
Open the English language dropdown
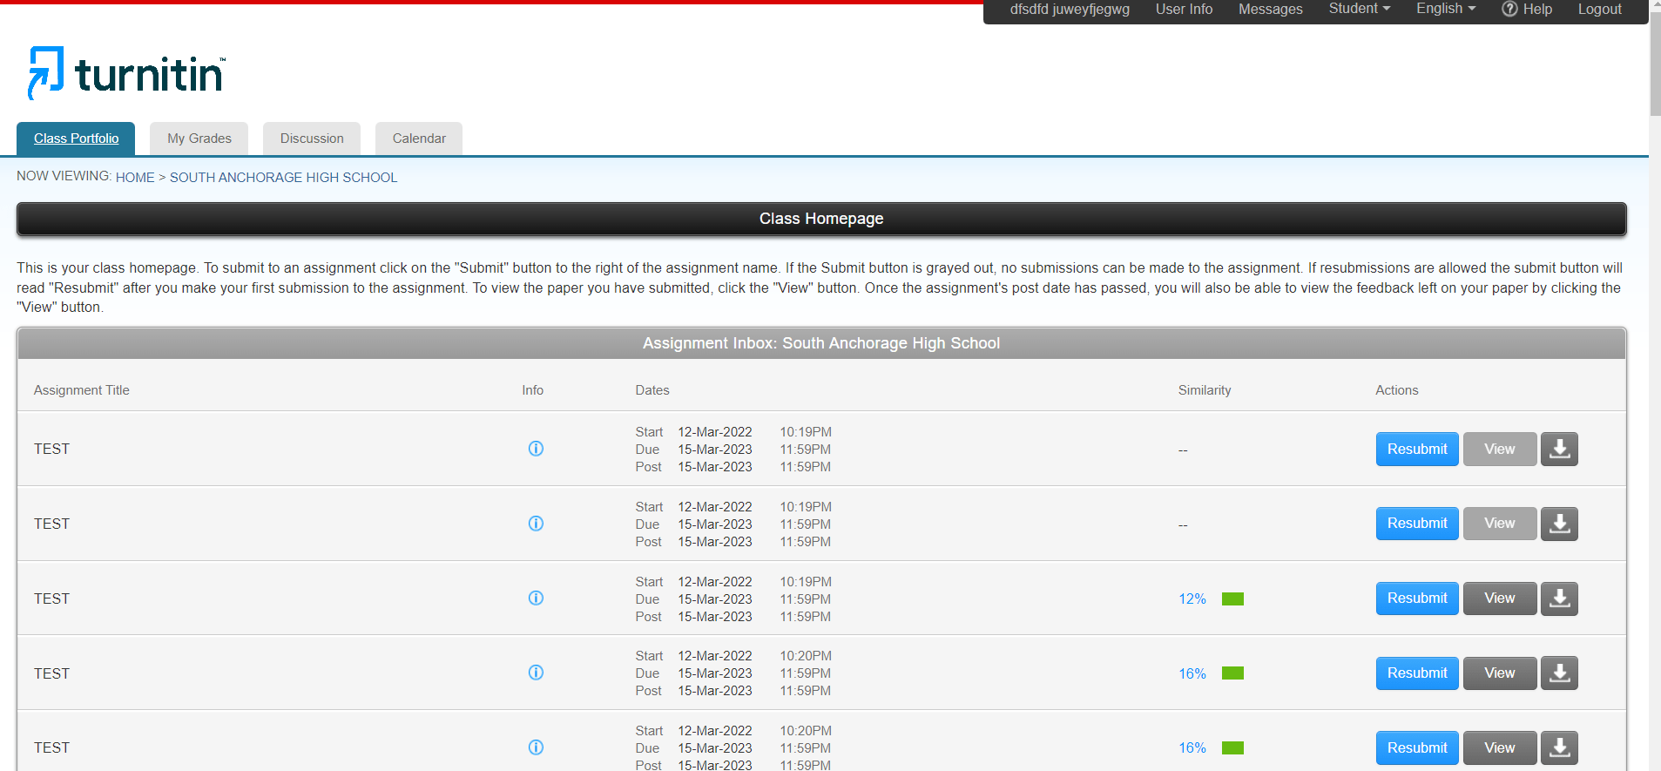[x=1446, y=9]
